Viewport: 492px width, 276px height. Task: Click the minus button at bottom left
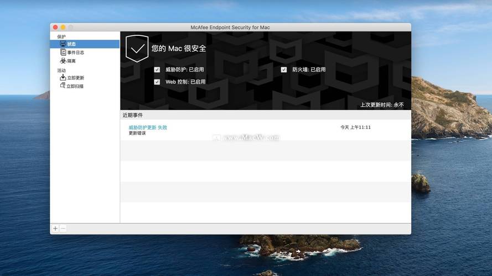click(63, 229)
